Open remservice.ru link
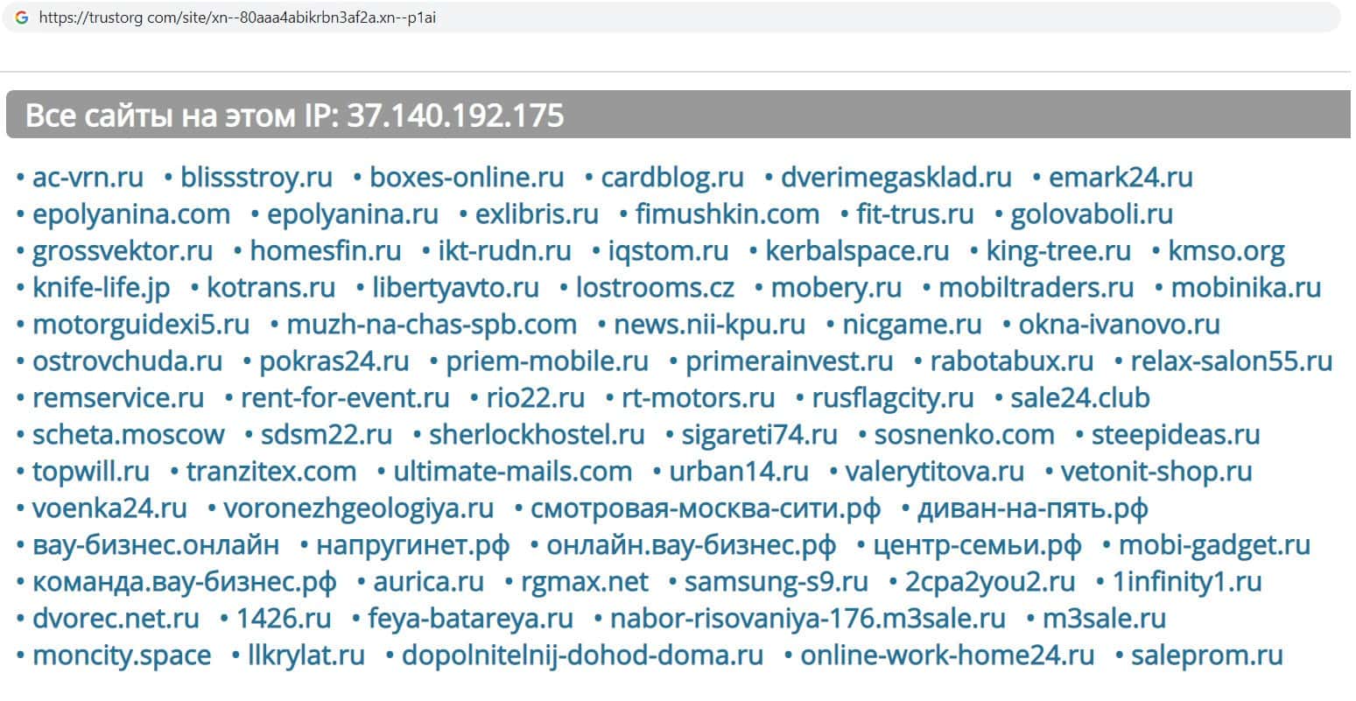The image size is (1356, 701). pos(118,398)
